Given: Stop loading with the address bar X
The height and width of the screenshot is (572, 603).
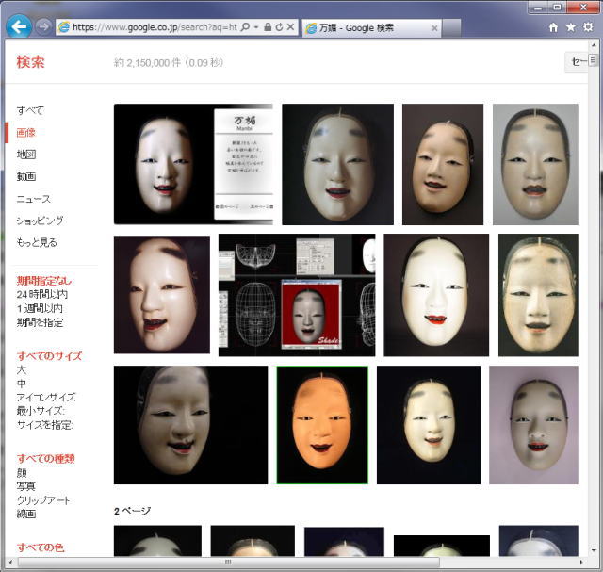Looking at the screenshot, I should coord(291,27).
